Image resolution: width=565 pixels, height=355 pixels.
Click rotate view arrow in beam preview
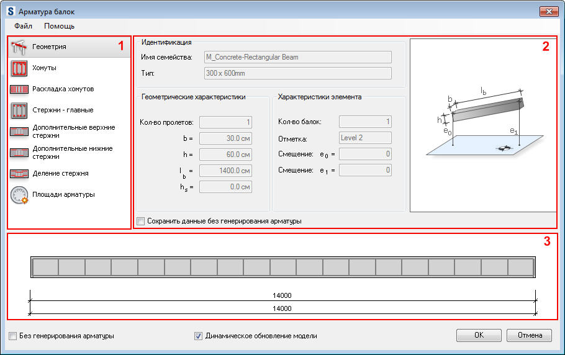(x=504, y=148)
